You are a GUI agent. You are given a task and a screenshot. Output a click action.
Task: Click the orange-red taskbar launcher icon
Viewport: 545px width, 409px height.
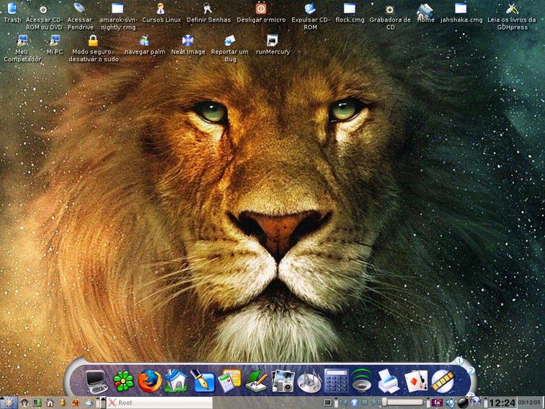(76, 403)
